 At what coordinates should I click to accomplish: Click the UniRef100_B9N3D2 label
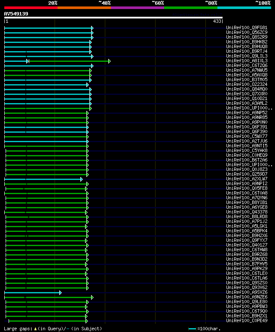[247, 259]
